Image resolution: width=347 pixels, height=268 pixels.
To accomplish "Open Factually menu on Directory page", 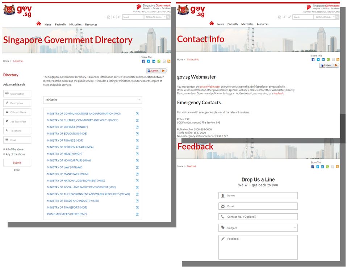I will point(60,25).
